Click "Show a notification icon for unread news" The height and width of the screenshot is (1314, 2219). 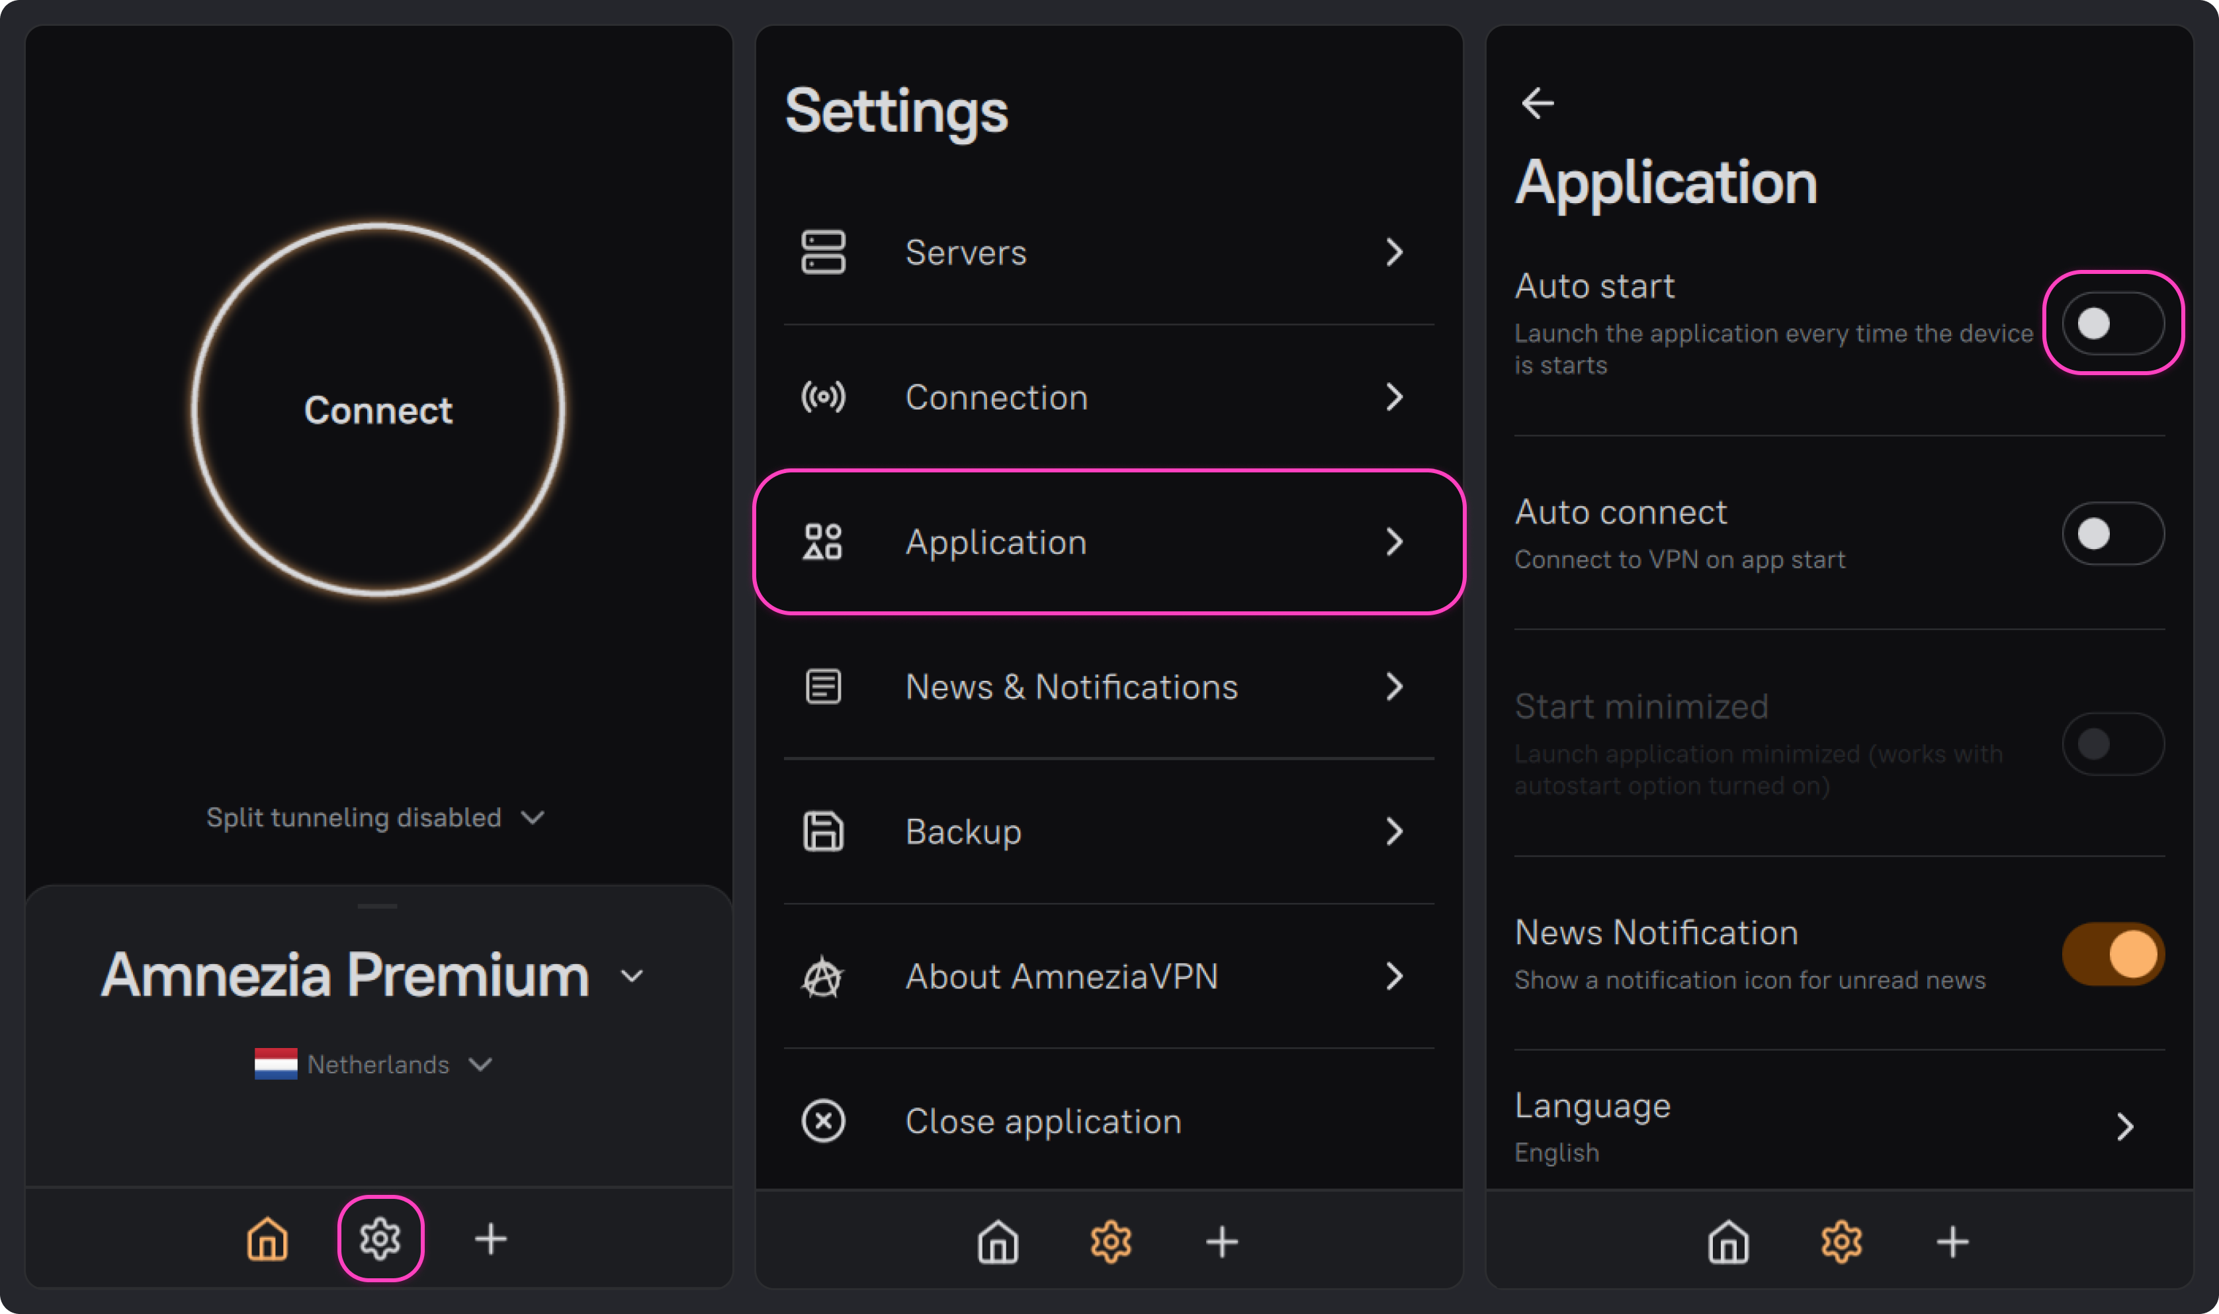[x=1750, y=980]
